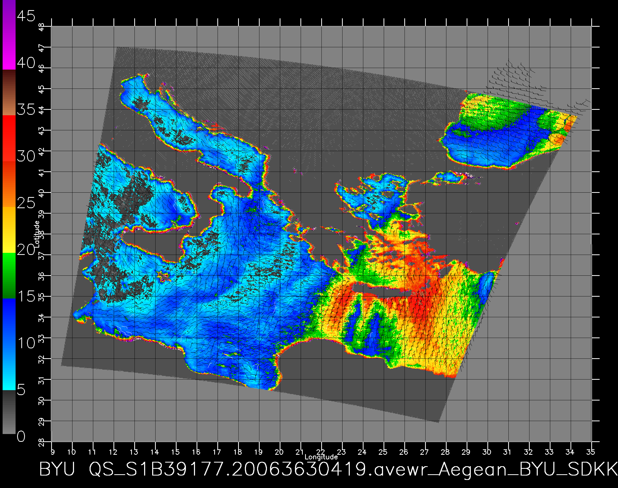Image resolution: width=618 pixels, height=488 pixels.
Task: Click latitude axis tick label 32
Action: coord(42,360)
